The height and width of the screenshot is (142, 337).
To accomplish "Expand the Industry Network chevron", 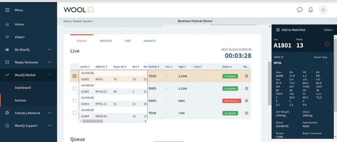I will (50, 113).
